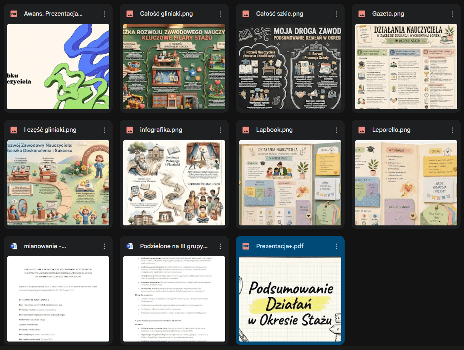Open three-dot menu for Całość gliniaki.png
The height and width of the screenshot is (350, 464).
[220, 14]
